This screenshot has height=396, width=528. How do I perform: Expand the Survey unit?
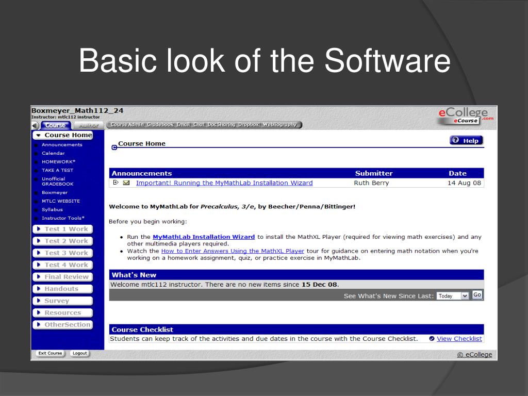(63, 301)
